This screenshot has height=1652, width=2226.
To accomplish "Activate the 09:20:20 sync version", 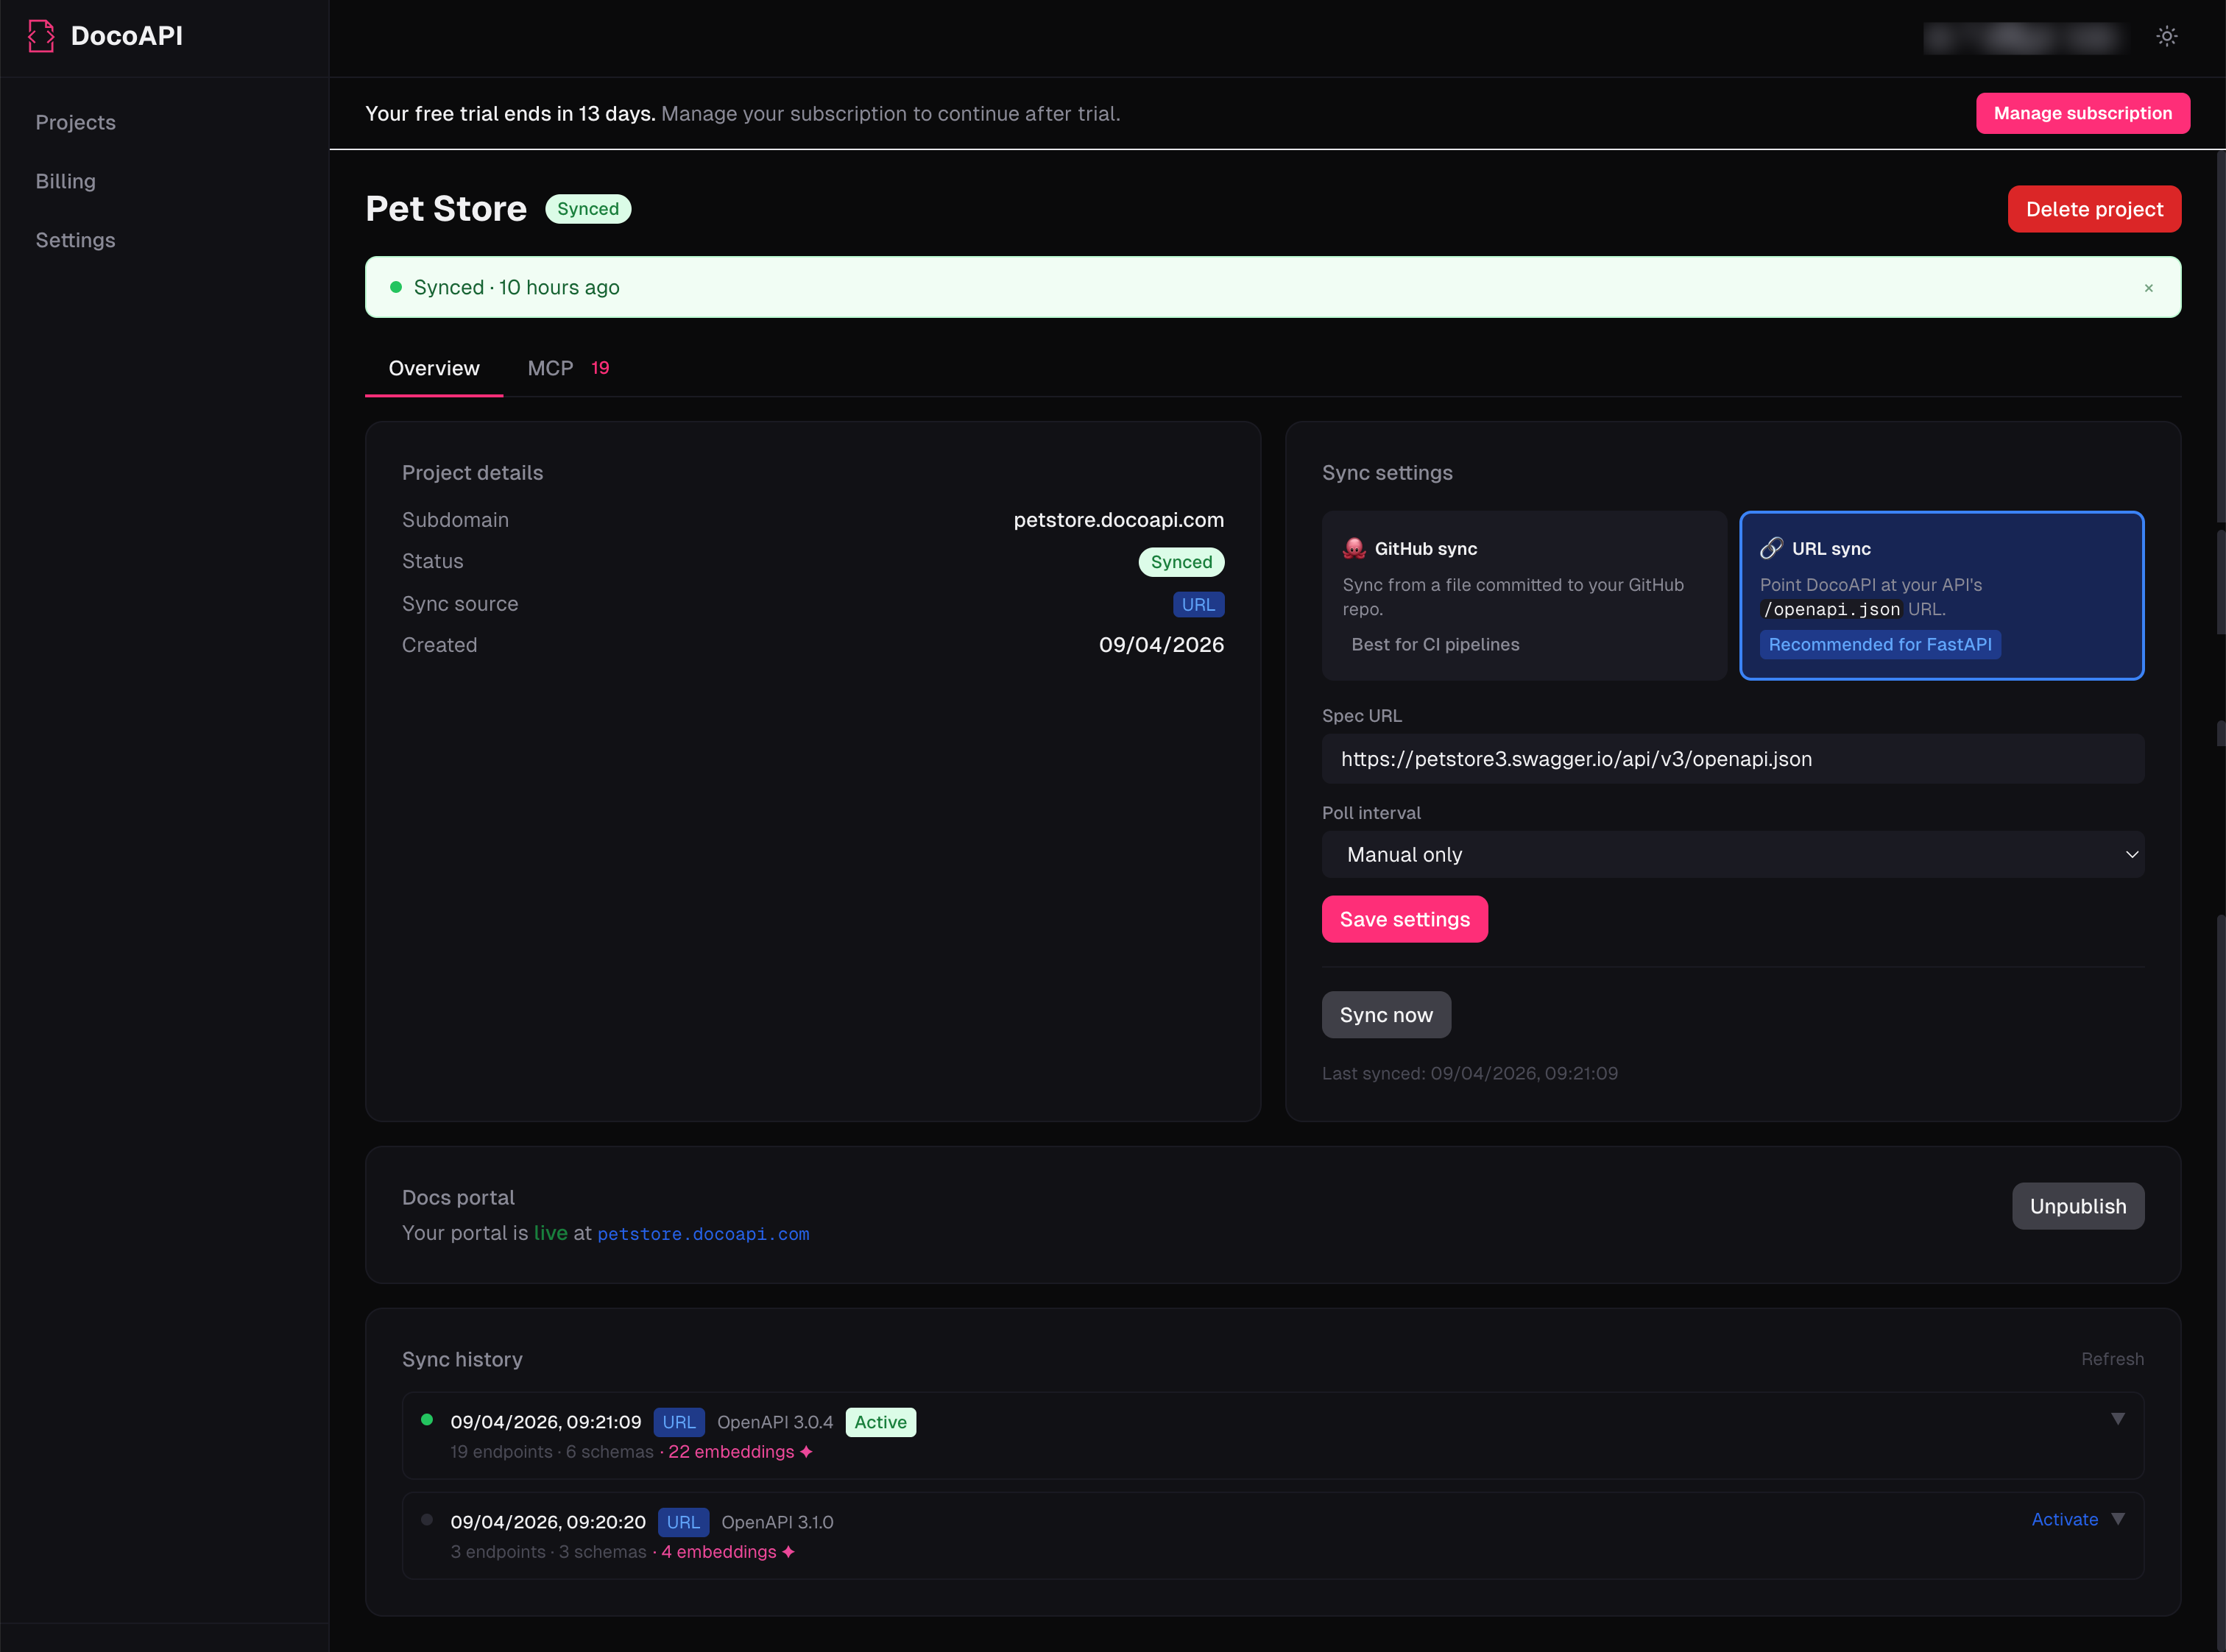I will tap(2064, 1519).
